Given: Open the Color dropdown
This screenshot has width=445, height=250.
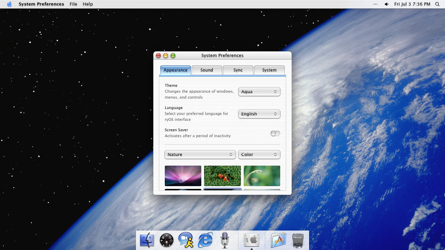Looking at the screenshot, I should pos(259,155).
